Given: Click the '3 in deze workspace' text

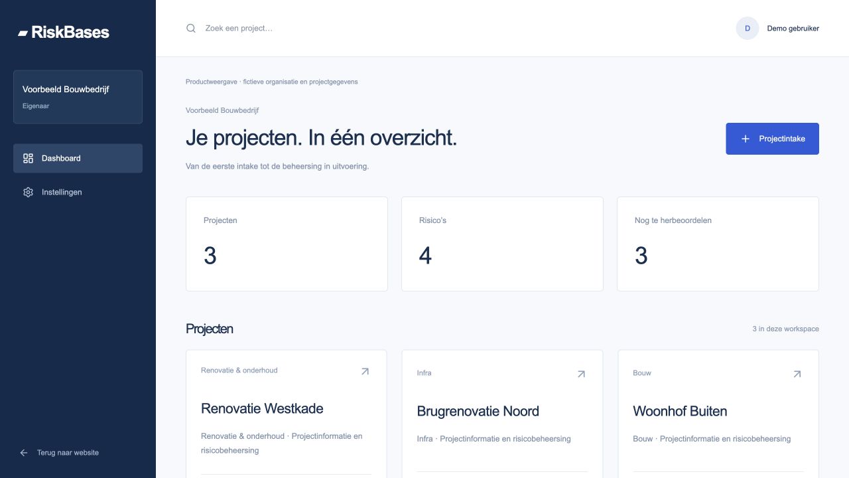Looking at the screenshot, I should click(x=785, y=329).
